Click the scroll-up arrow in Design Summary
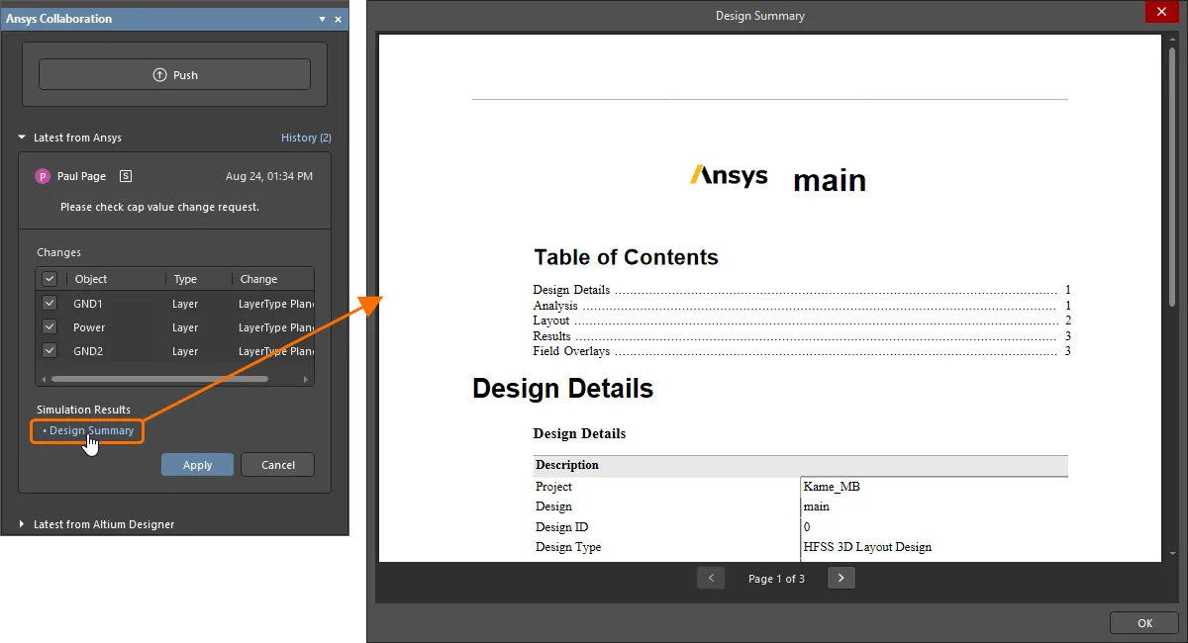Image resolution: width=1188 pixels, height=643 pixels. [x=1172, y=41]
